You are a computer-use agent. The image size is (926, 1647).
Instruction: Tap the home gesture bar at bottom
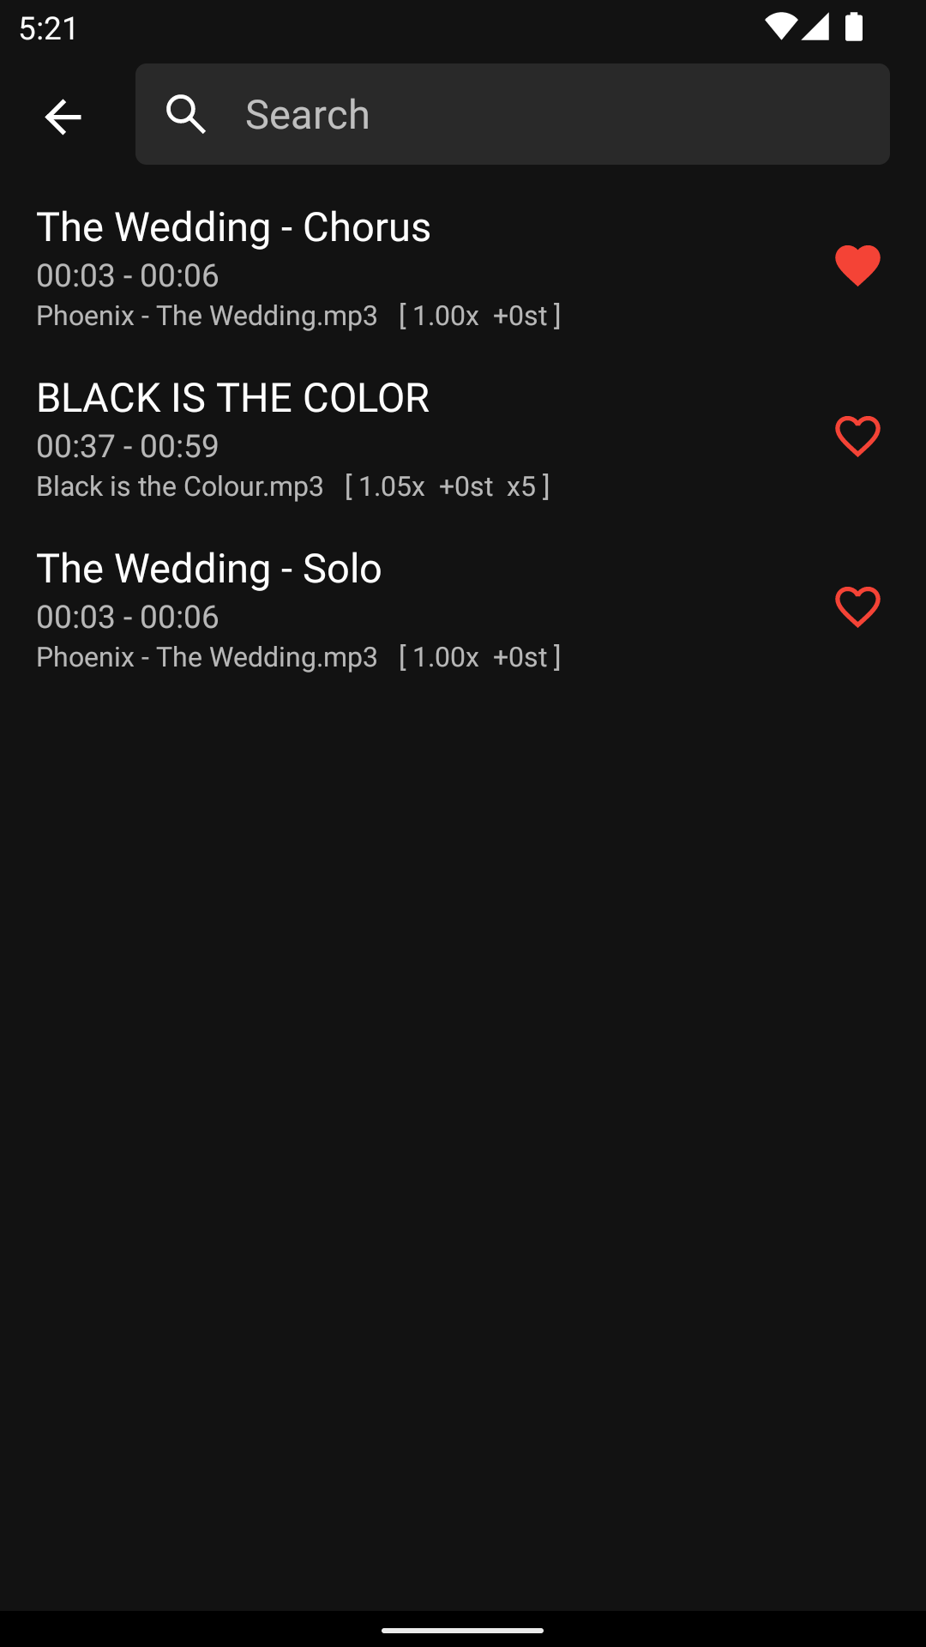point(463,1630)
